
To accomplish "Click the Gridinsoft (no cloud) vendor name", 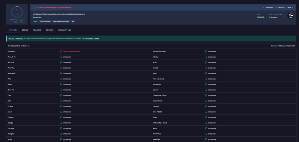I will 160,123.
